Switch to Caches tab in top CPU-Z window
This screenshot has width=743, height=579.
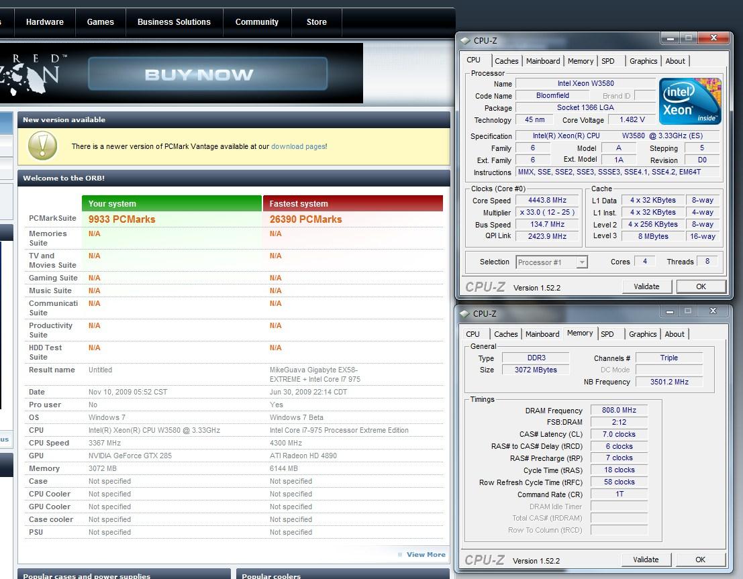(x=506, y=61)
